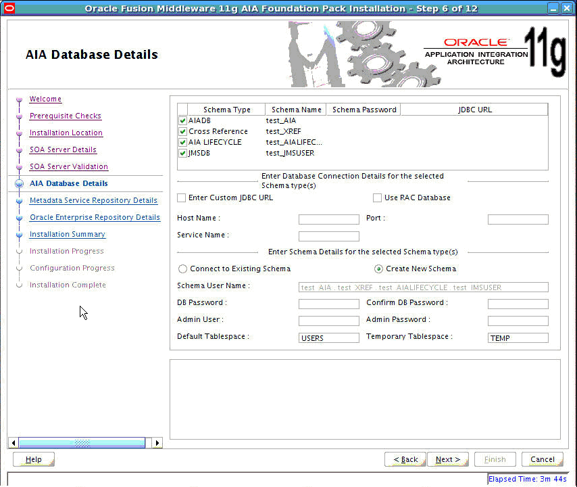This screenshot has width=577, height=487.
Task: Go to Installation Location step
Action: coord(66,133)
